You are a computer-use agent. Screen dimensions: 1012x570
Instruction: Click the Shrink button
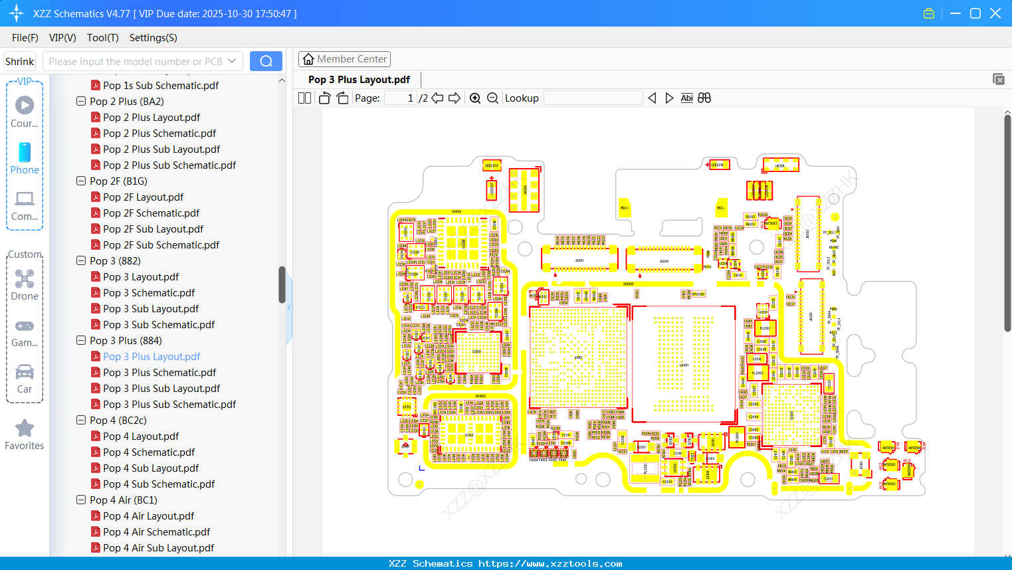coord(19,60)
